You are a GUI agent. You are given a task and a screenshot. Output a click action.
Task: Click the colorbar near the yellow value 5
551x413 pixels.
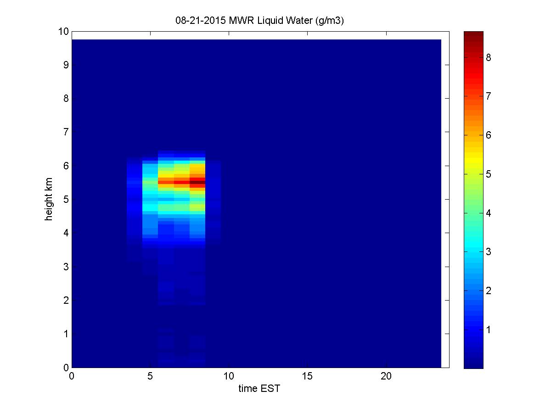pyautogui.click(x=473, y=174)
